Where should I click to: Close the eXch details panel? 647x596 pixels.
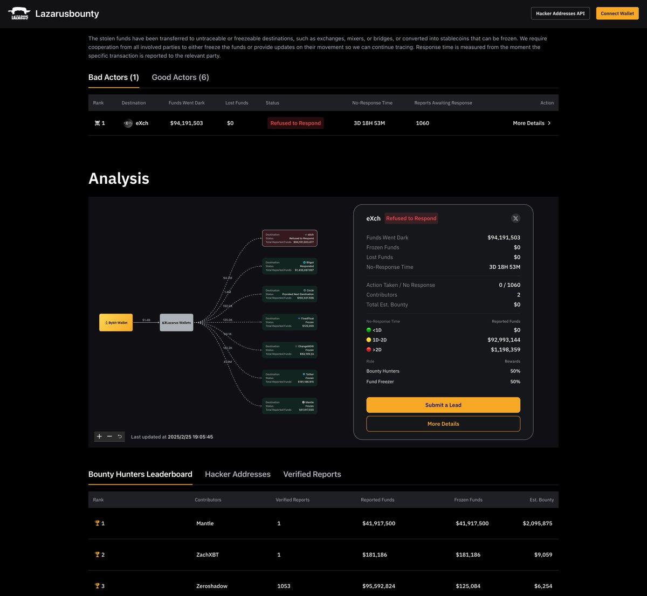[515, 218]
